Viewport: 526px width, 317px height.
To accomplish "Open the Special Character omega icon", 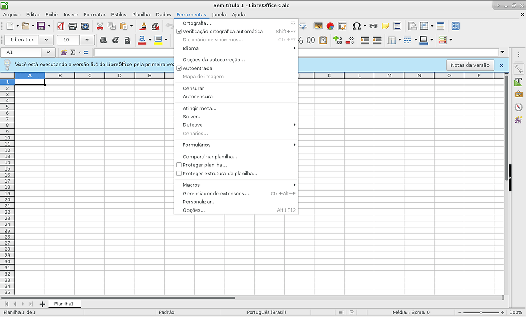I will (356, 26).
